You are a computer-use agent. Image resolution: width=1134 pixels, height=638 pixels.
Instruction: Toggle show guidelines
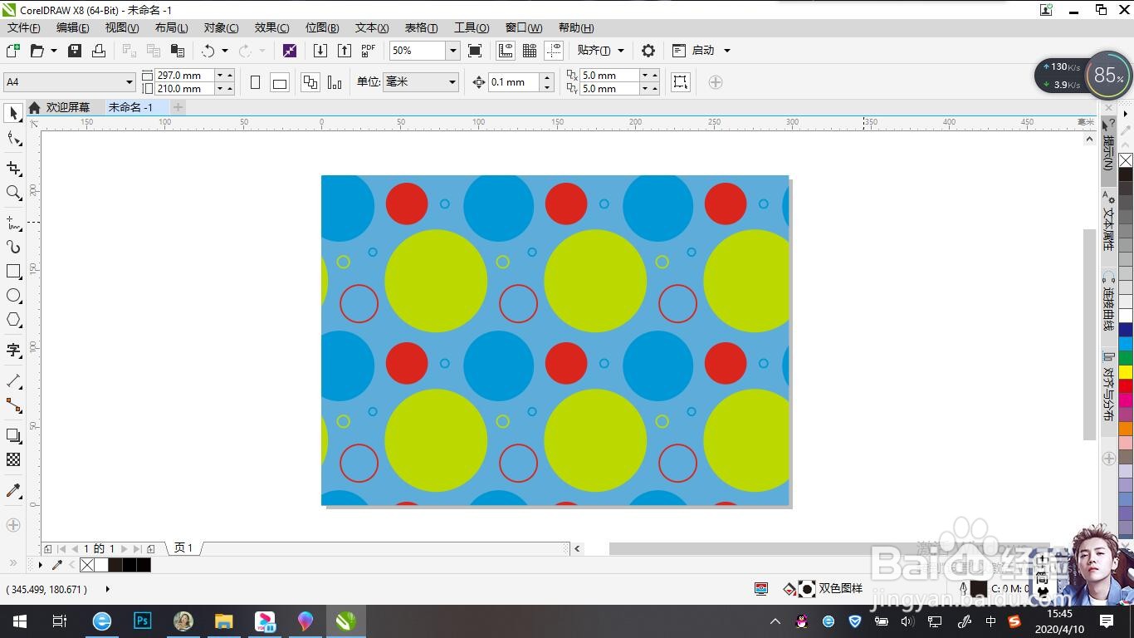point(554,51)
